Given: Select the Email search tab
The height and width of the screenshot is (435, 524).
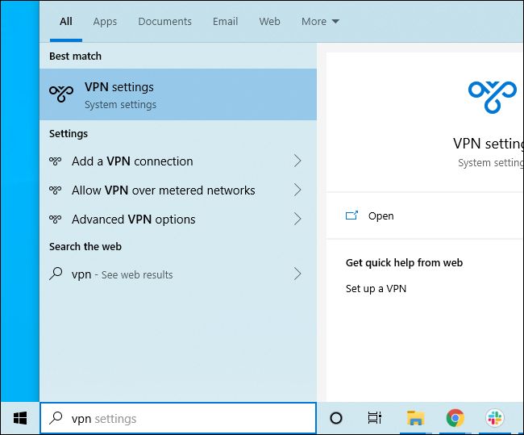Looking at the screenshot, I should coord(225,22).
